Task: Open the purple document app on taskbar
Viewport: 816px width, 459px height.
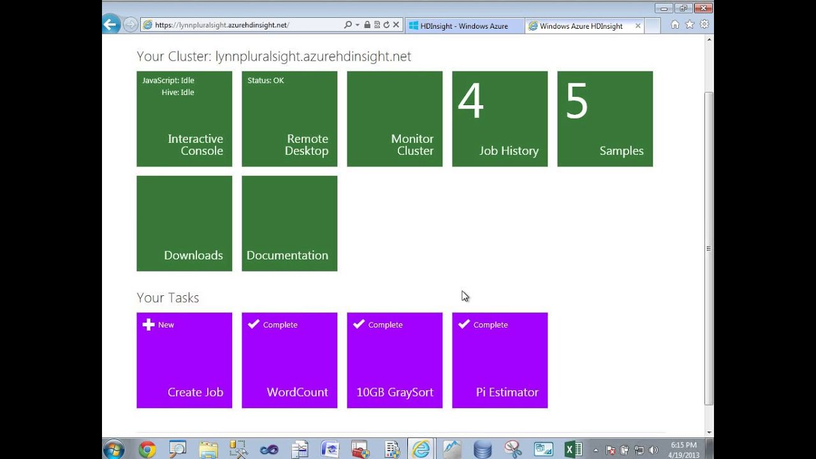Action: 330,449
